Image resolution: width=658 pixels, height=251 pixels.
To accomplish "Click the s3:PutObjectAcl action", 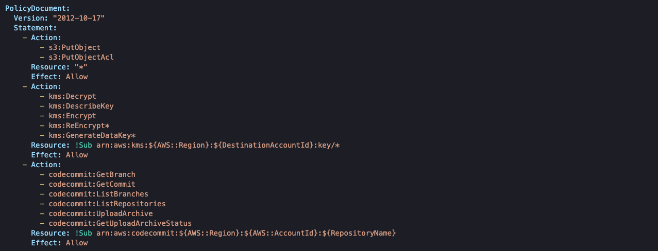I will tap(81, 57).
